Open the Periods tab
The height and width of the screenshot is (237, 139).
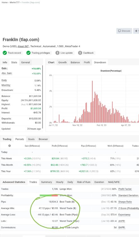pos(19,139)
